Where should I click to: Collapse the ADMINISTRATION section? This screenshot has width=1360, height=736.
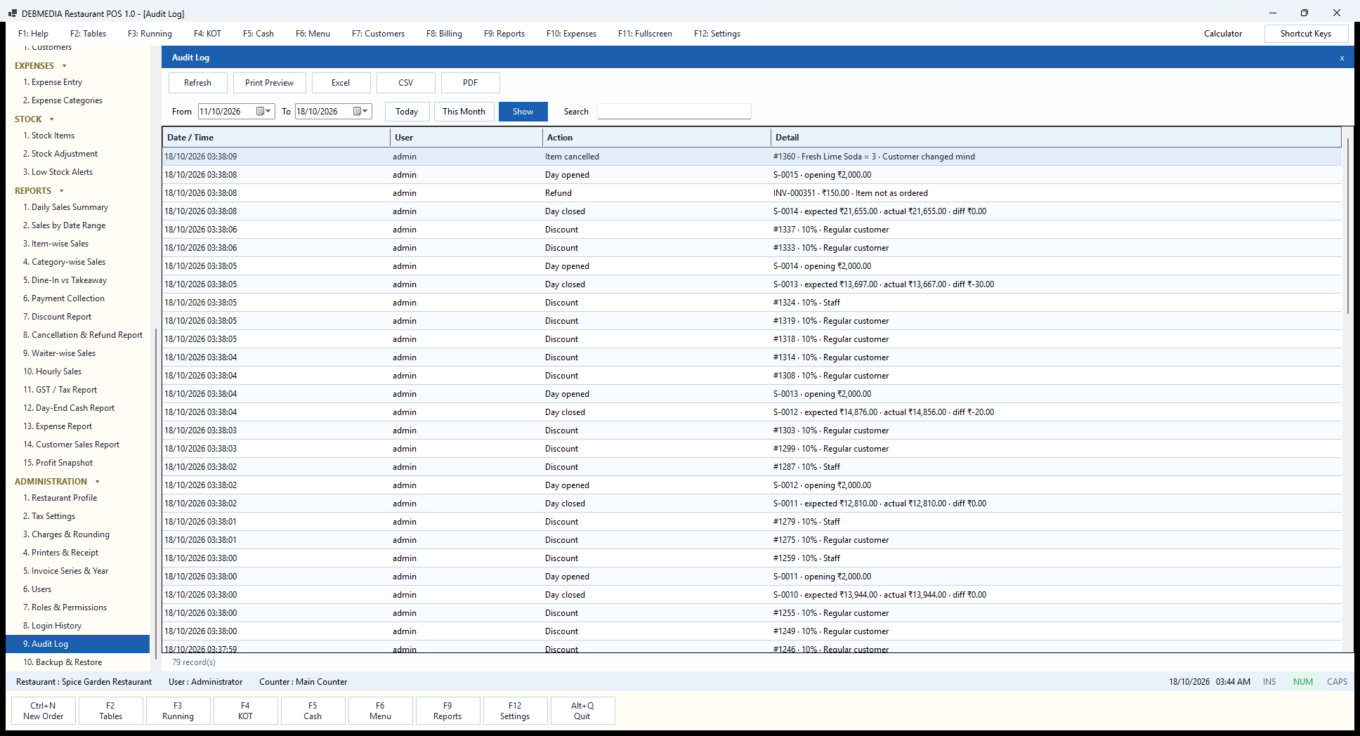(x=97, y=482)
